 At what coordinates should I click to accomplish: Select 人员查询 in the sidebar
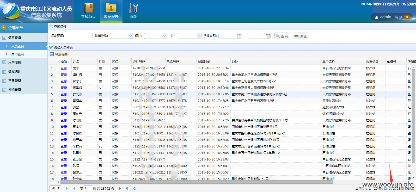coord(24,46)
